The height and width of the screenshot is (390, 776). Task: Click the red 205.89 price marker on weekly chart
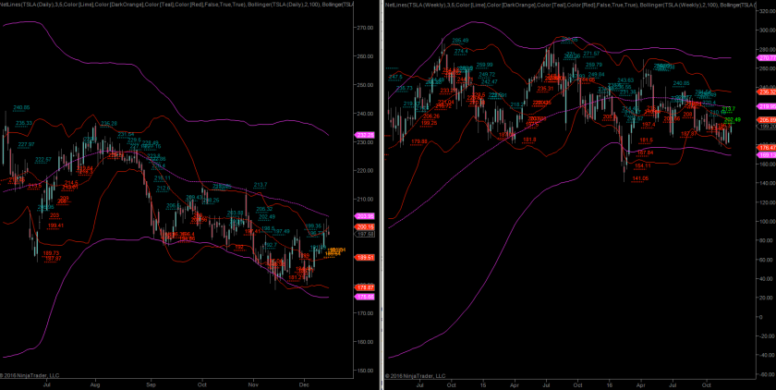pos(767,120)
